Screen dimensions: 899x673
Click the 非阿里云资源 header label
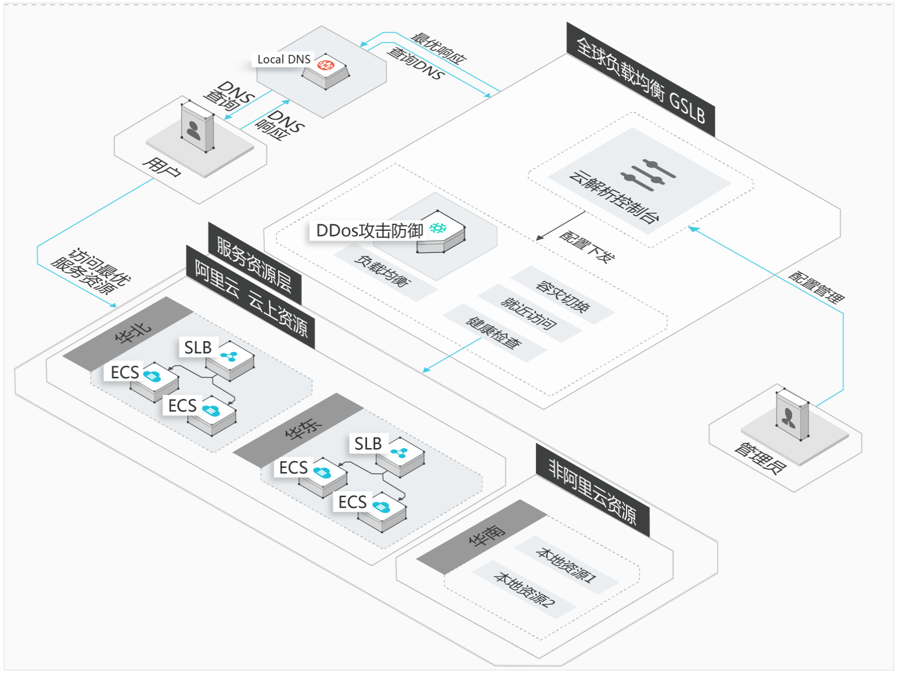click(593, 490)
